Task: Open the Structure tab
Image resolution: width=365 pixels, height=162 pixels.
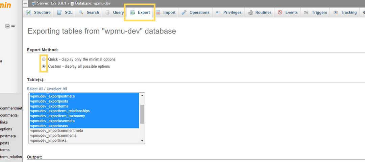Action: coord(38,13)
